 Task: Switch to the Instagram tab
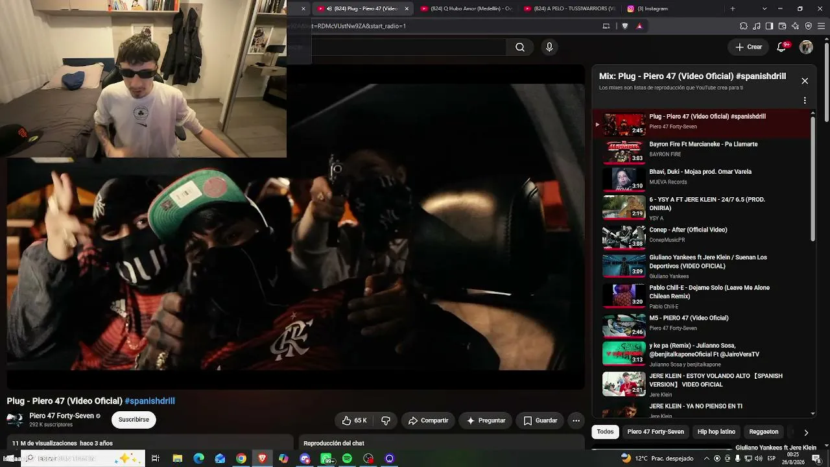coord(673,8)
